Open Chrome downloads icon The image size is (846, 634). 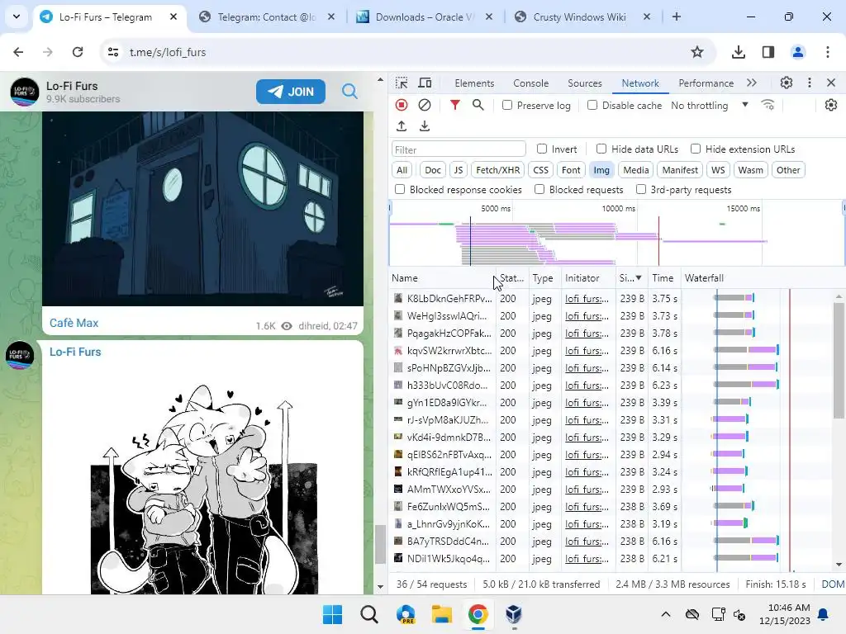[x=739, y=52]
